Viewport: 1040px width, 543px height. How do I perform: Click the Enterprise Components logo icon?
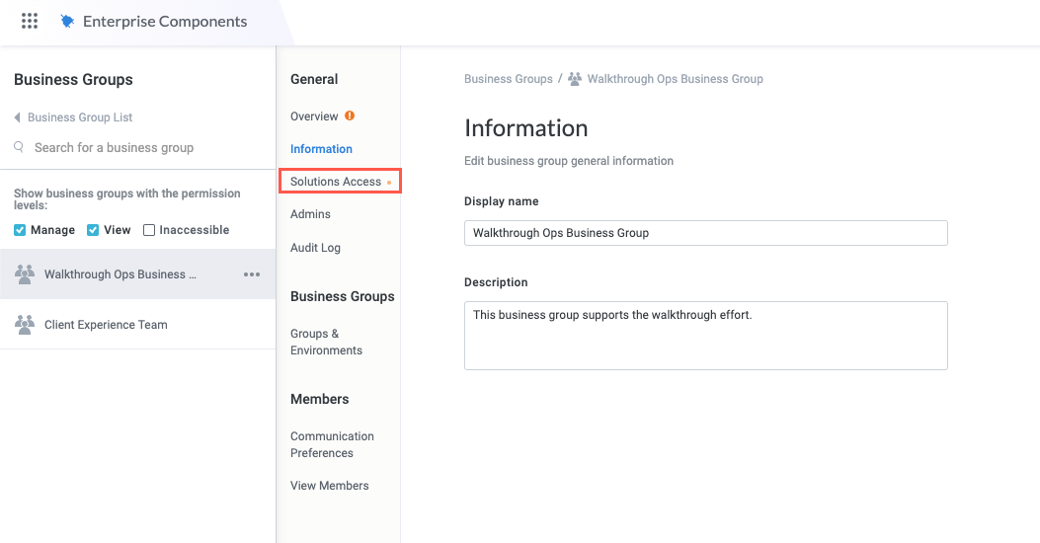[67, 21]
